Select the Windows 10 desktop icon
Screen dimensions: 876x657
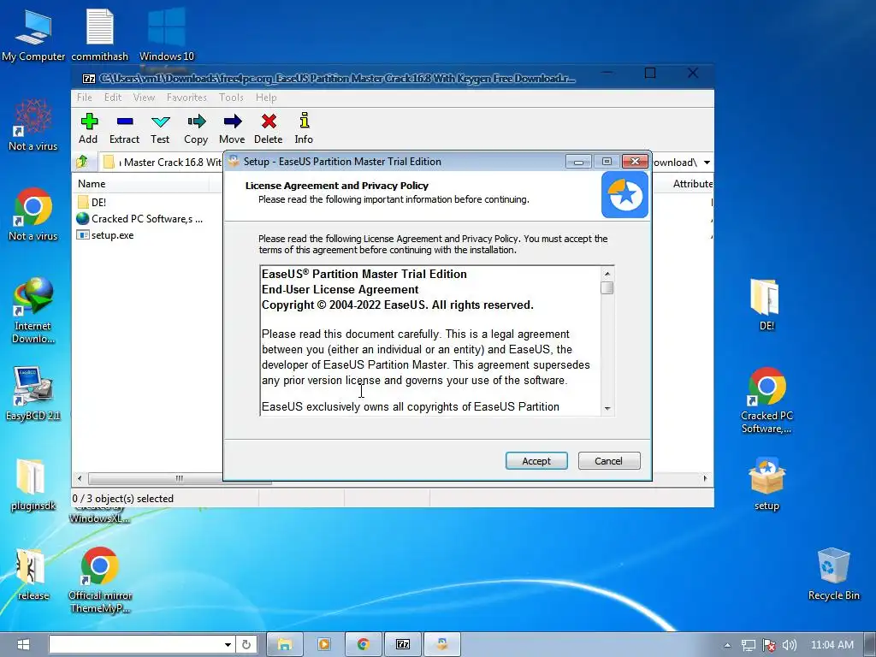click(x=167, y=34)
